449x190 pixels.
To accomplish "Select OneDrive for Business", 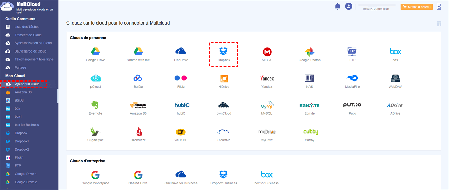I will (181, 178).
